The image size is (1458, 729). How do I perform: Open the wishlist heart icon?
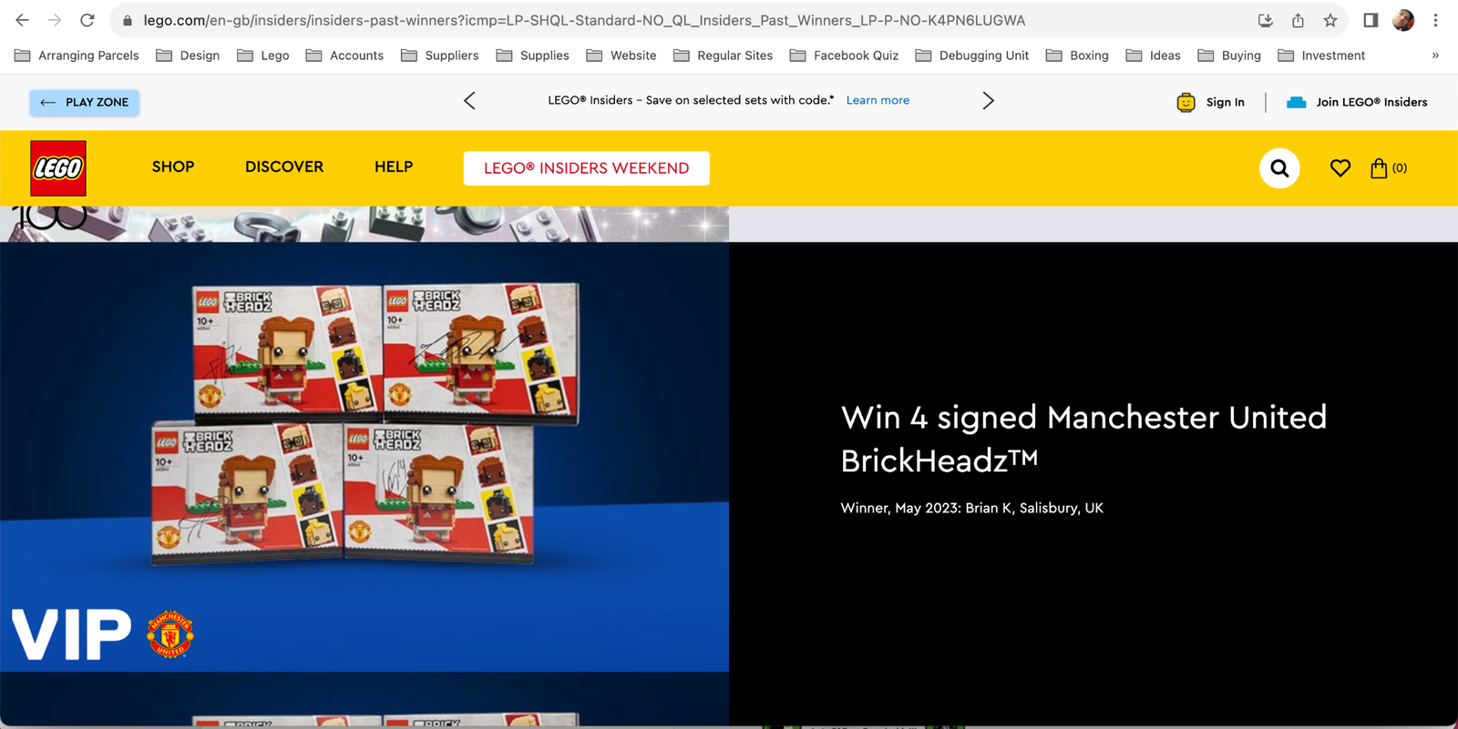[1340, 168]
